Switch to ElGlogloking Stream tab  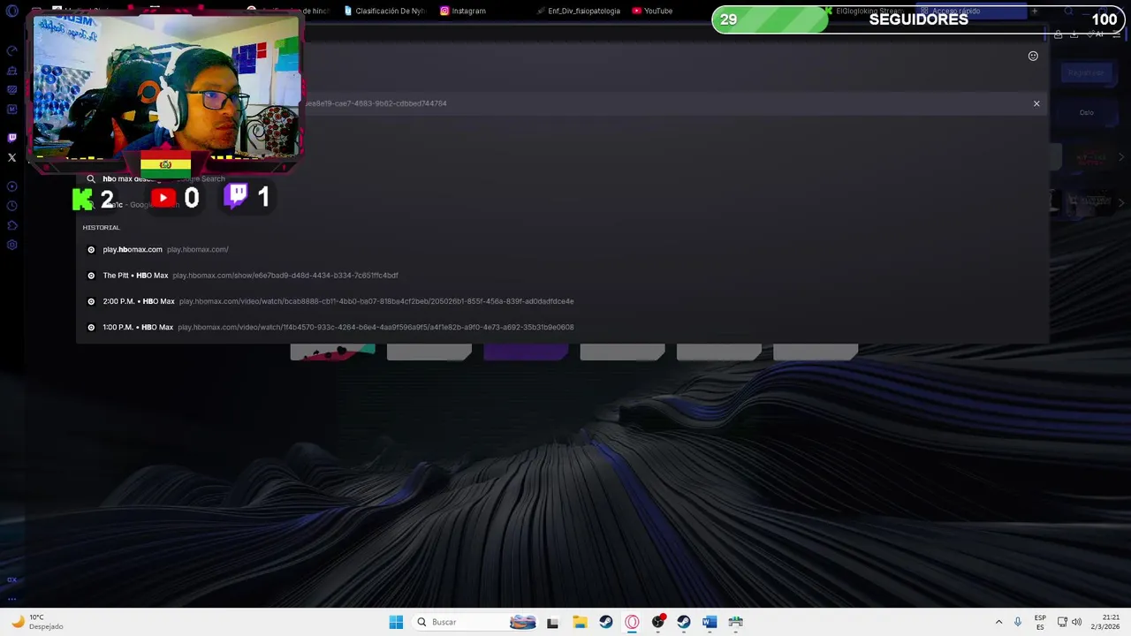(x=864, y=11)
